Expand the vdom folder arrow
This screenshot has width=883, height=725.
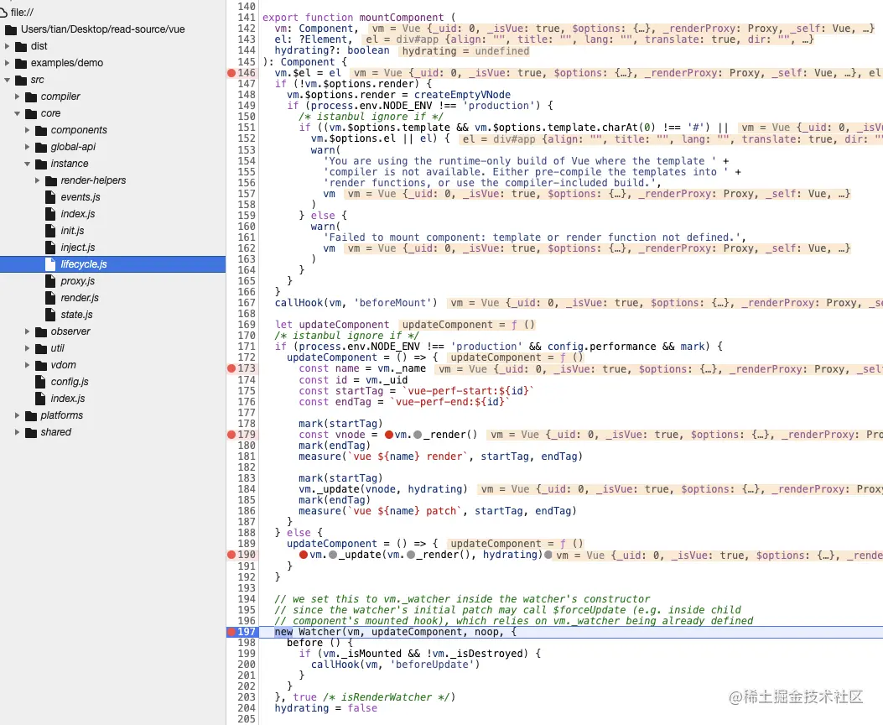[x=28, y=365]
